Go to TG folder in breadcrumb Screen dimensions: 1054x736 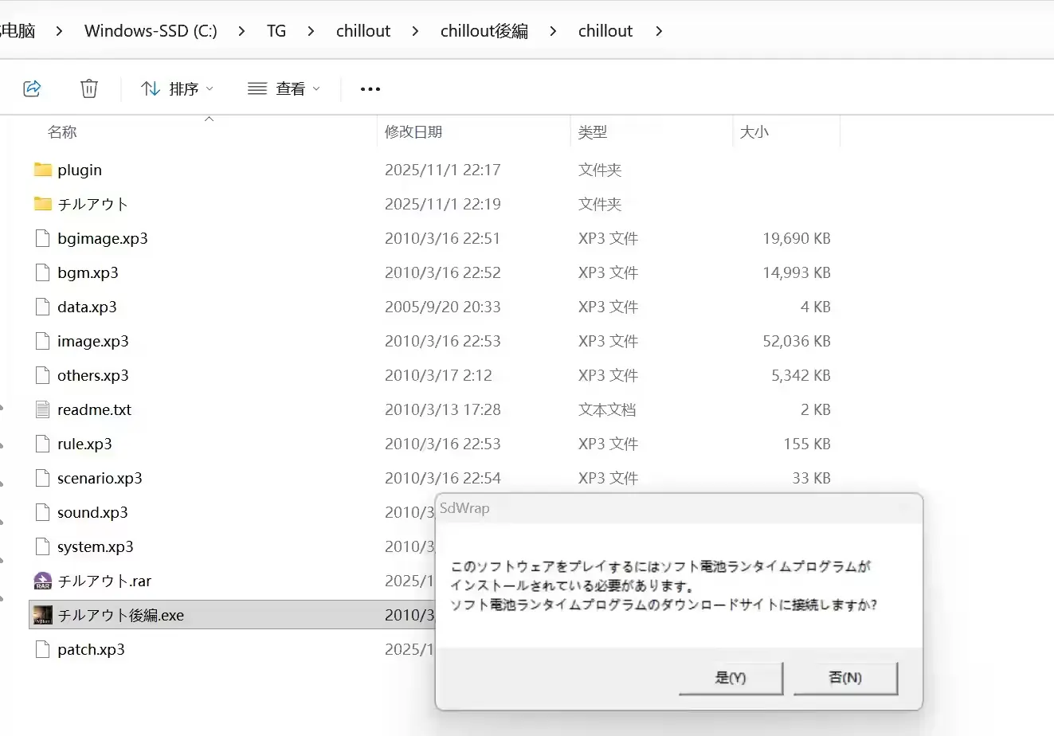[276, 31]
